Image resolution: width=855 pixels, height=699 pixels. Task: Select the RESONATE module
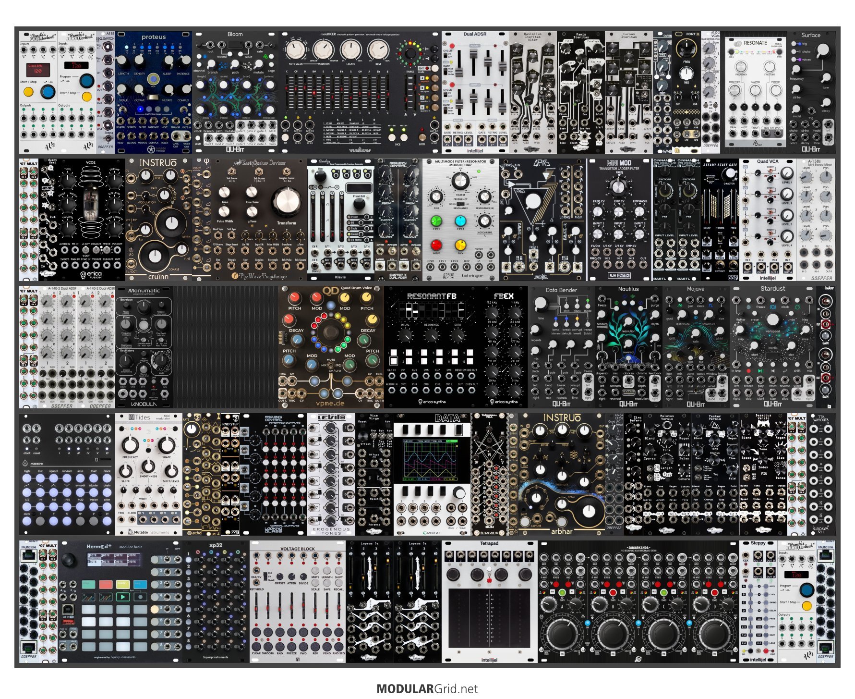coord(756,92)
